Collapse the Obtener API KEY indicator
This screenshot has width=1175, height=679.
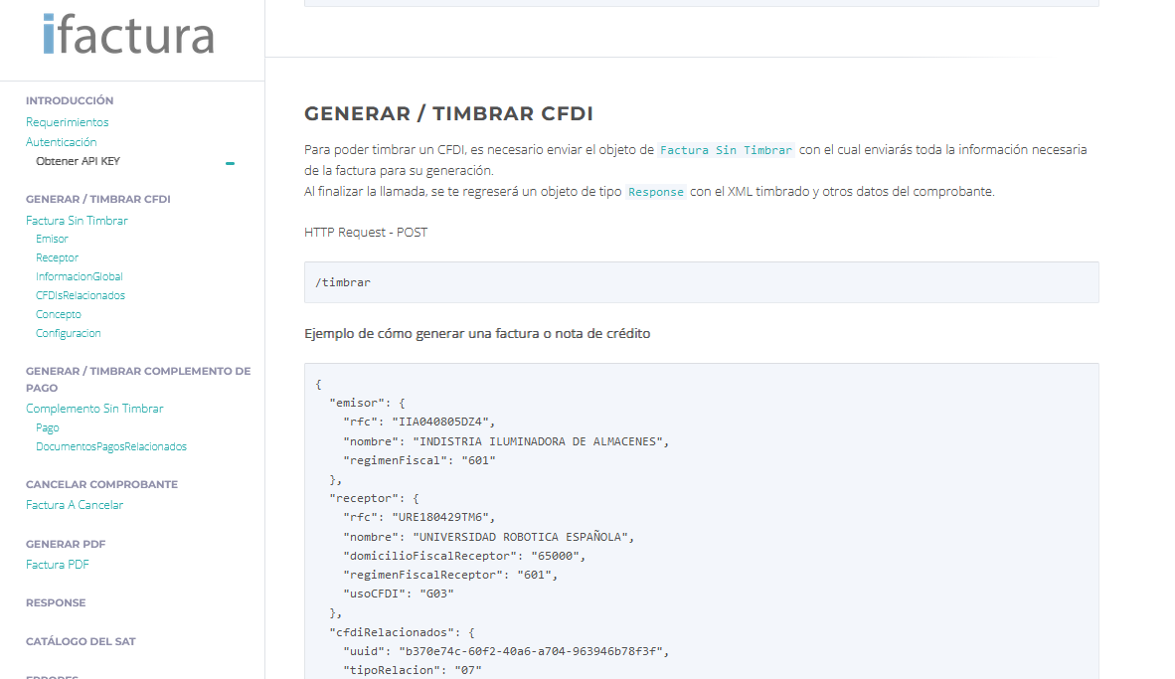point(231,163)
